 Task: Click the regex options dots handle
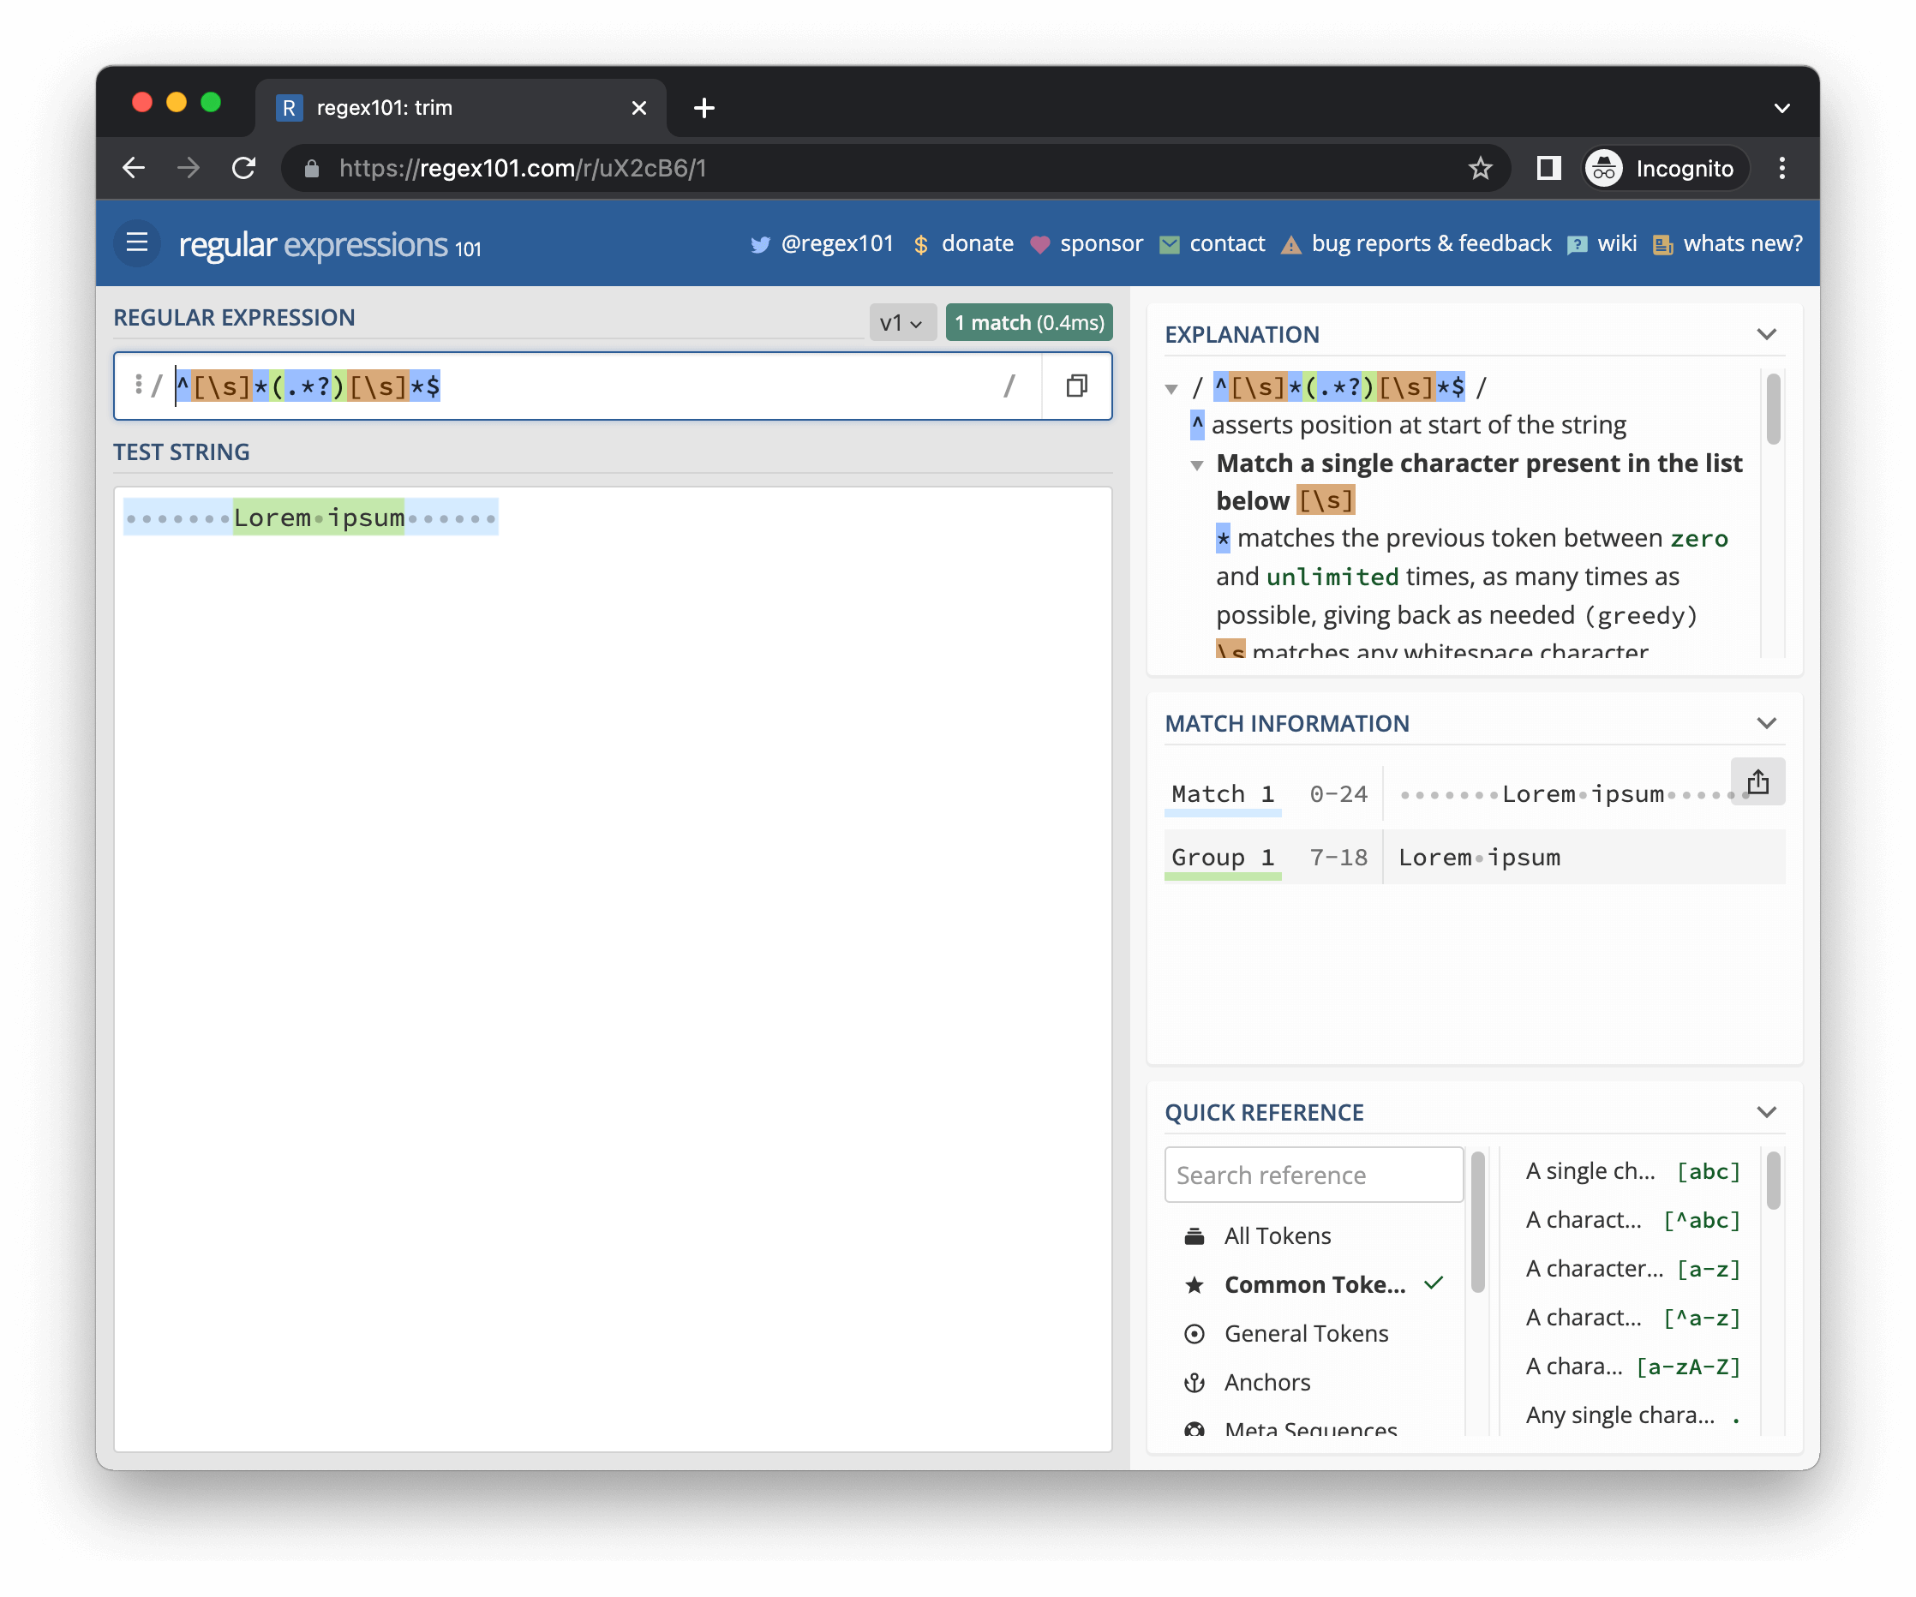138,385
